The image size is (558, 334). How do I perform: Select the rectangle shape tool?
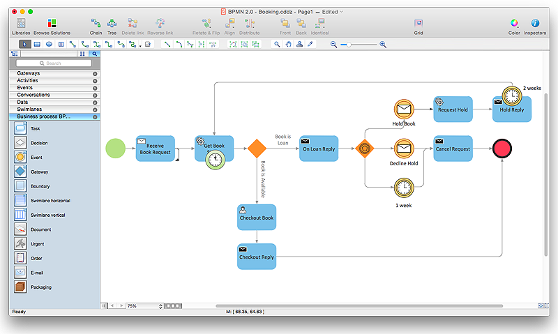click(37, 45)
